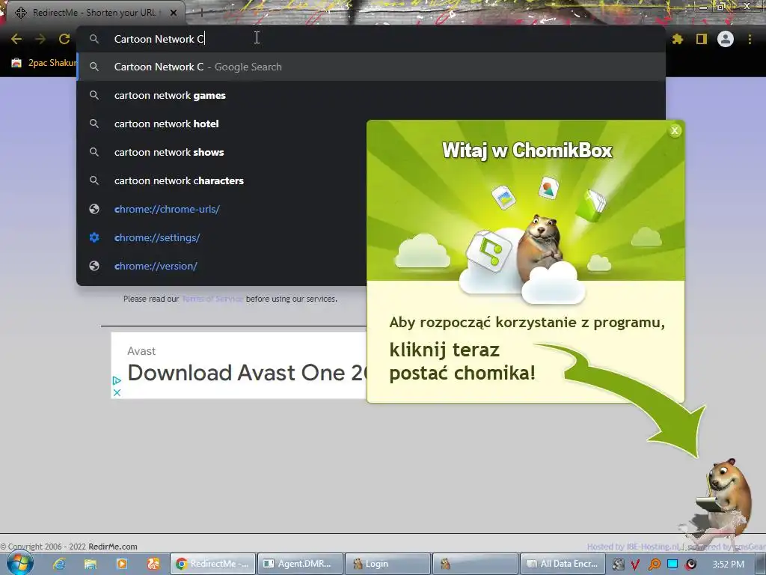The height and width of the screenshot is (575, 766).
Task: Open the media player taskbar icon
Action: pos(122,565)
